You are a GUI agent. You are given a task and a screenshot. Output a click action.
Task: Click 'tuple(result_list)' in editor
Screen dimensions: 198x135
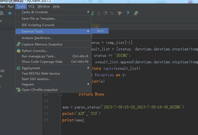pyautogui.click(x=122, y=68)
